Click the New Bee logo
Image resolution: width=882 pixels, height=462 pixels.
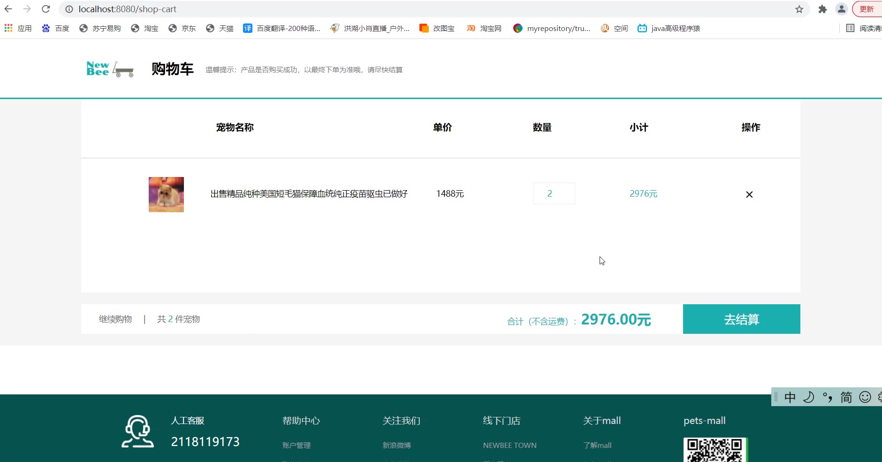pos(110,69)
